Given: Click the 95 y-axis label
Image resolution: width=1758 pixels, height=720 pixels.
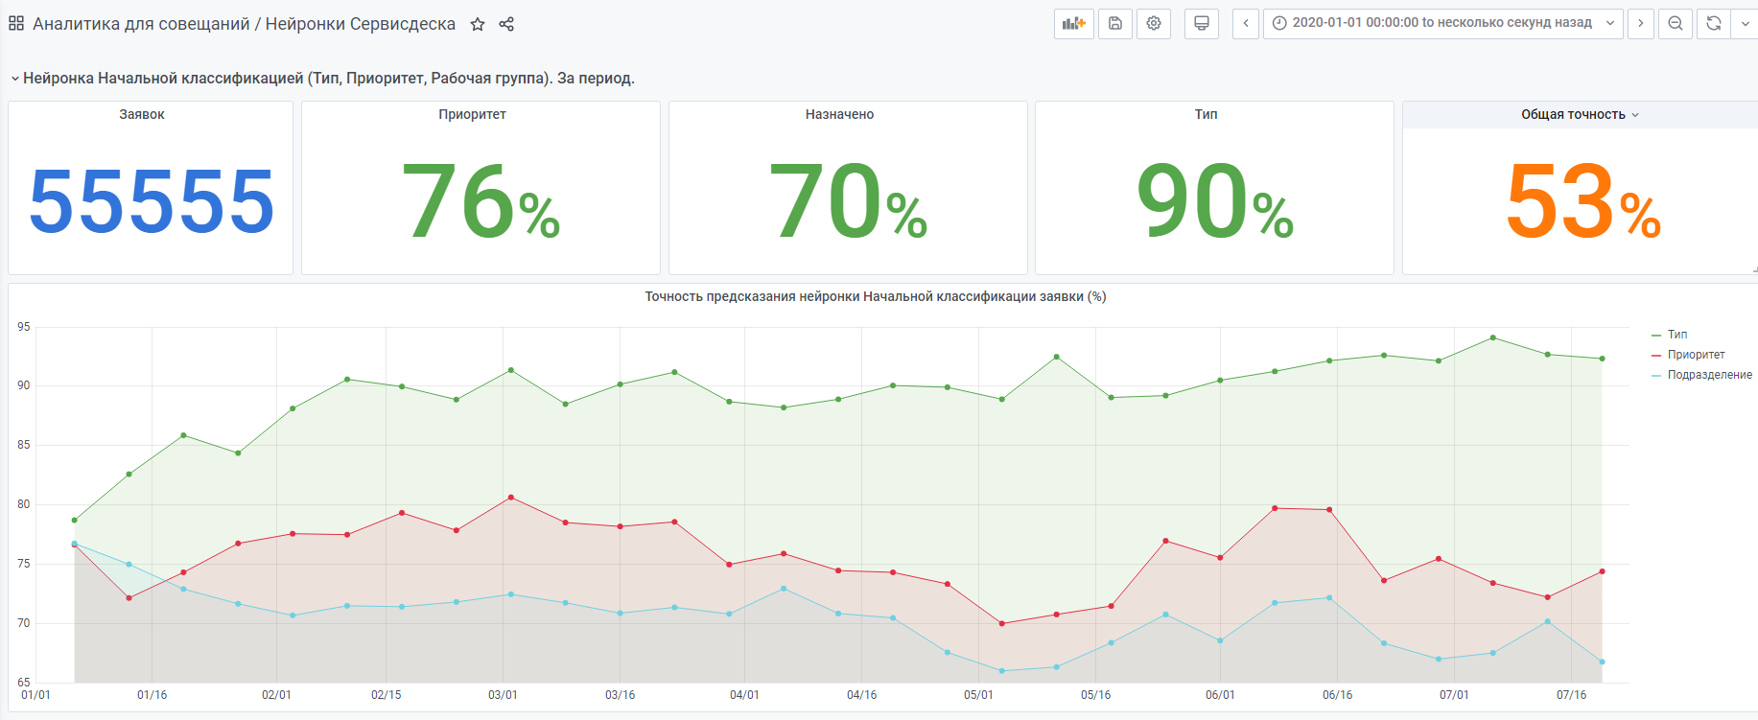Looking at the screenshot, I should coord(24,327).
